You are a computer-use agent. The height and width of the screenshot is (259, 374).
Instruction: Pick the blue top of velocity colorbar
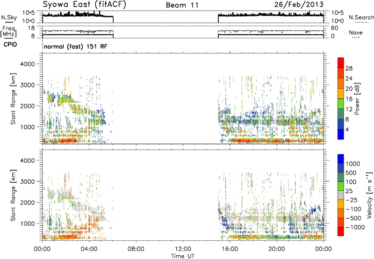[x=341, y=158]
